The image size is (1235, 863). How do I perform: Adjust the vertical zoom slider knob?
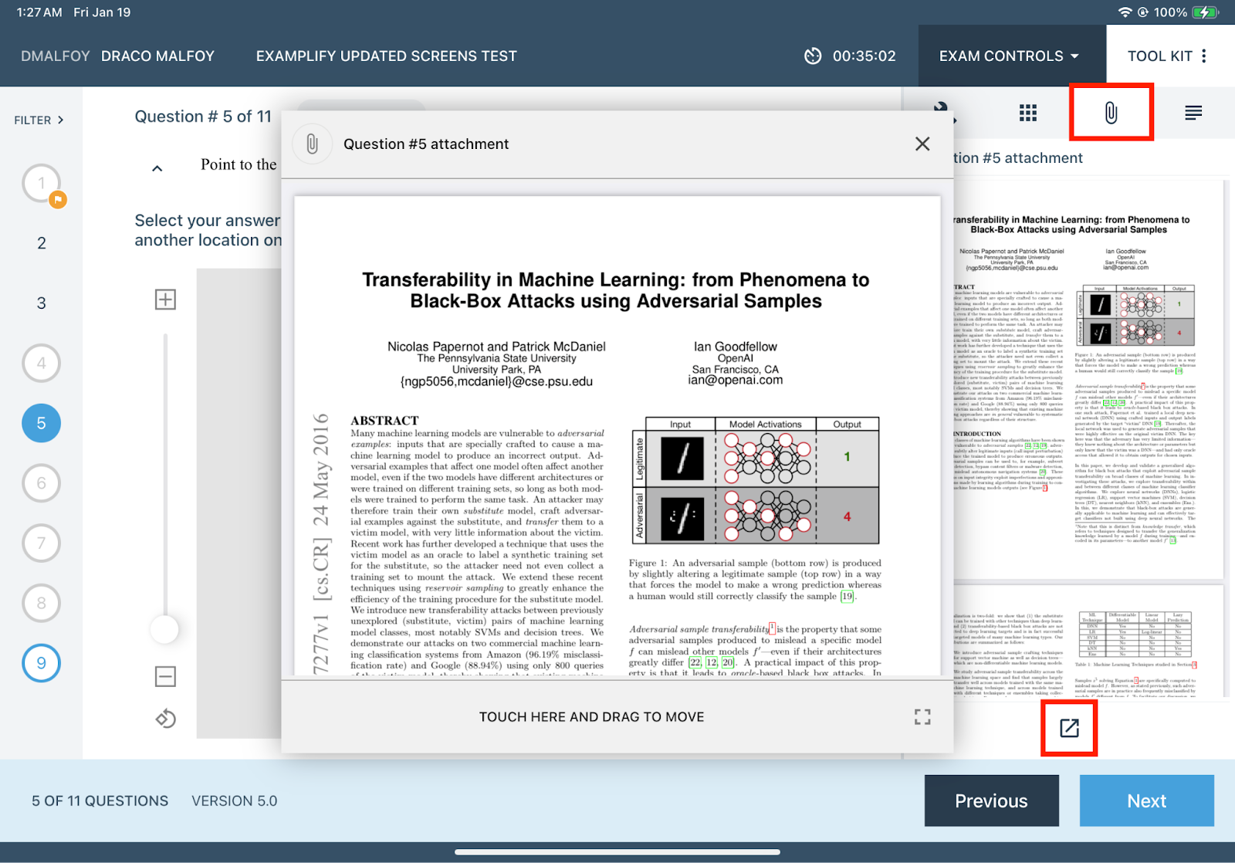pyautogui.click(x=164, y=629)
